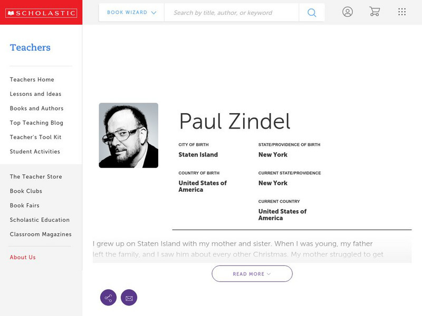
Task: Open Top Teaching Blog
Action: (36, 123)
